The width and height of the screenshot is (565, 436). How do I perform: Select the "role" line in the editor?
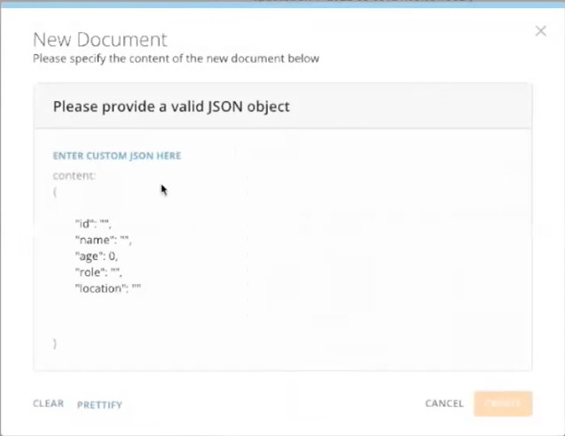point(98,273)
